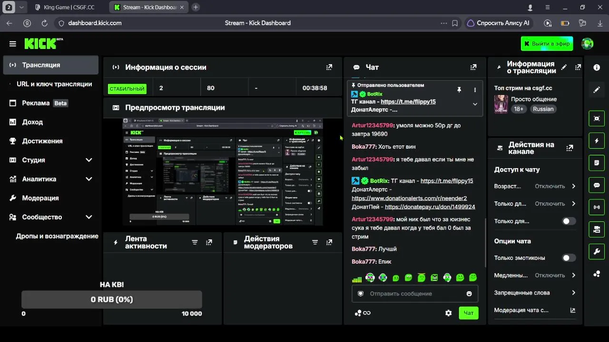This screenshot has width=609, height=342.
Task: Open chat settings gear
Action: [448, 313]
